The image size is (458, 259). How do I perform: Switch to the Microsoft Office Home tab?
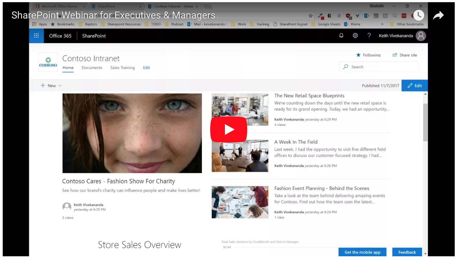click(59, 6)
